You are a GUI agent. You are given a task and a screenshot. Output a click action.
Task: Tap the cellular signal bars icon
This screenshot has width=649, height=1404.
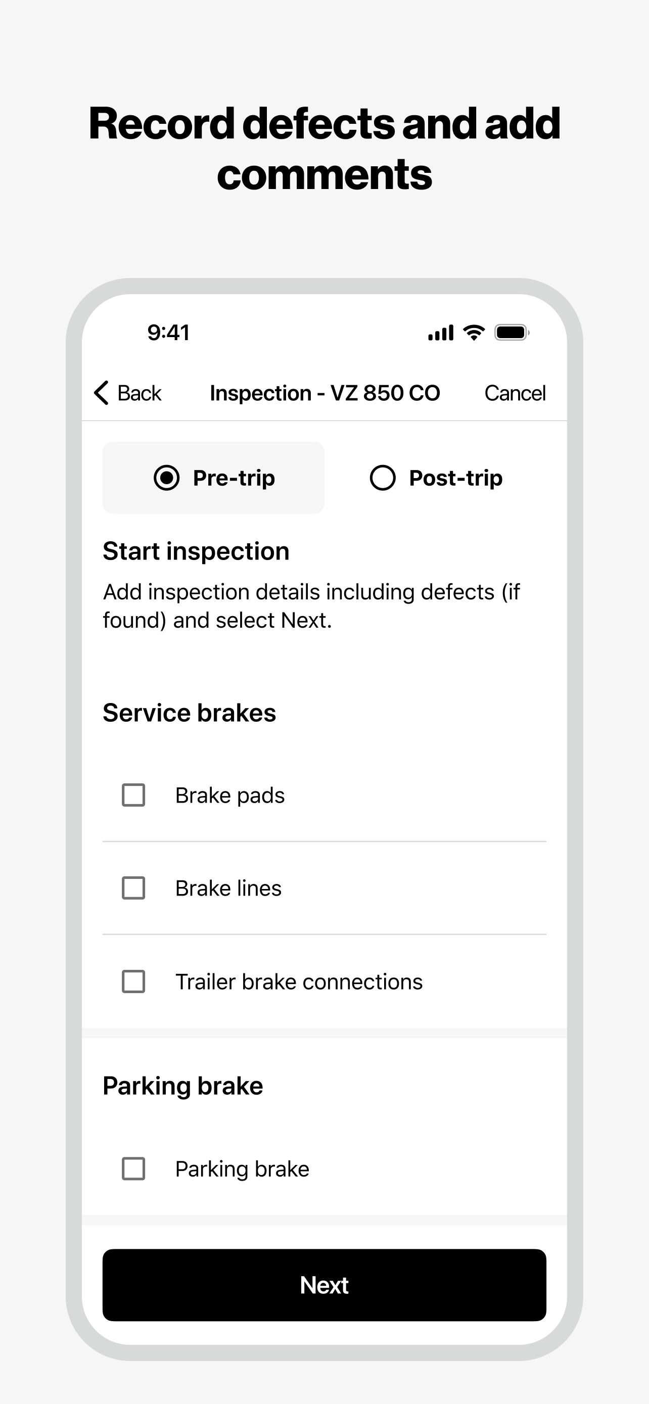click(440, 333)
